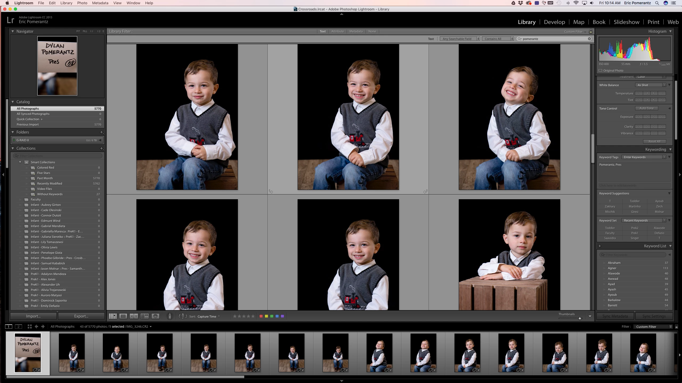Collapse the Smart Collections tree
The width and height of the screenshot is (682, 383).
pos(20,162)
